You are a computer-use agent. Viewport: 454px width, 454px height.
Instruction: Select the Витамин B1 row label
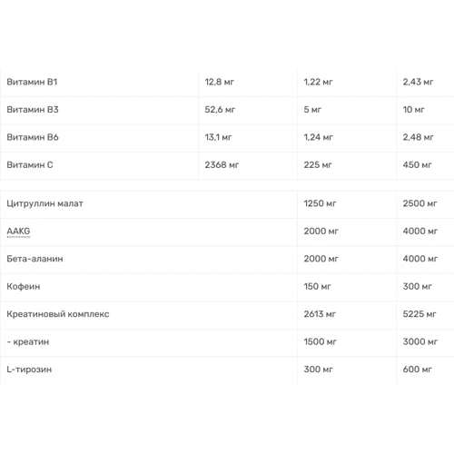click(x=32, y=82)
